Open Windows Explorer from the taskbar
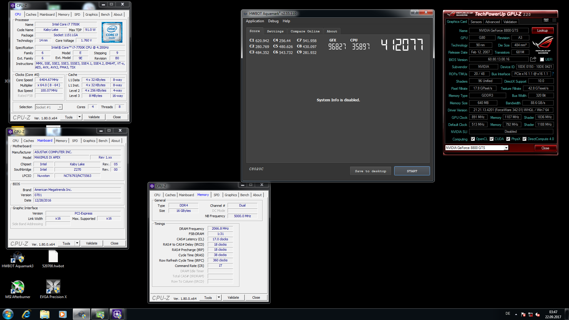 (x=44, y=314)
